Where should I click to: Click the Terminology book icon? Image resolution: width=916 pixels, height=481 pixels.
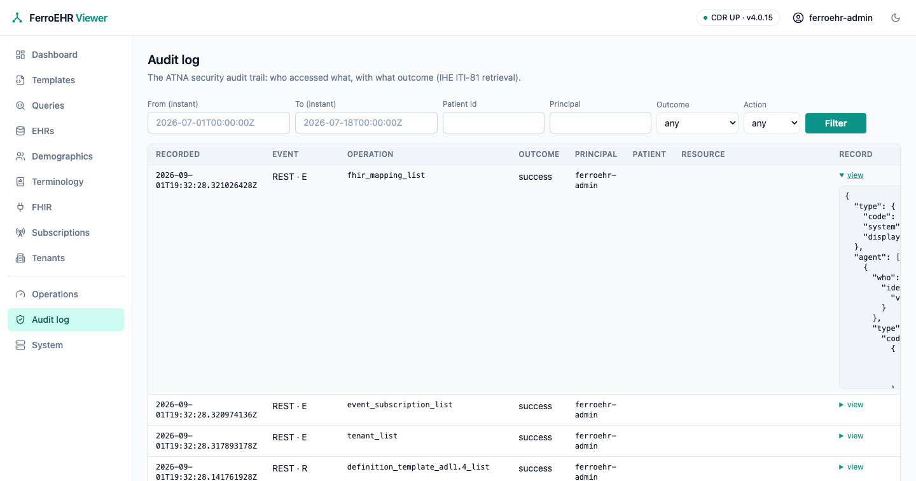click(20, 182)
